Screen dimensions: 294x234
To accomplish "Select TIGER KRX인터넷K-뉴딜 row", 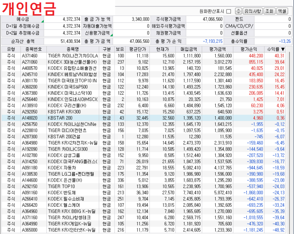I will (144, 230).
